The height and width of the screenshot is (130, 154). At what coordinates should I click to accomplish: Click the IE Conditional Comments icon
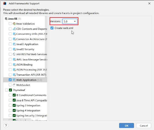[14, 95]
